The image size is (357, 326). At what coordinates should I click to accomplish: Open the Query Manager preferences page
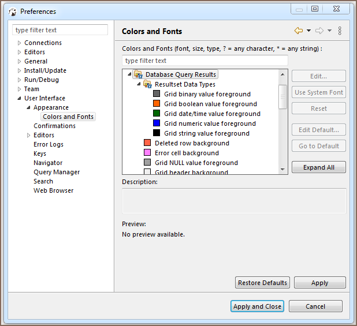tap(57, 172)
